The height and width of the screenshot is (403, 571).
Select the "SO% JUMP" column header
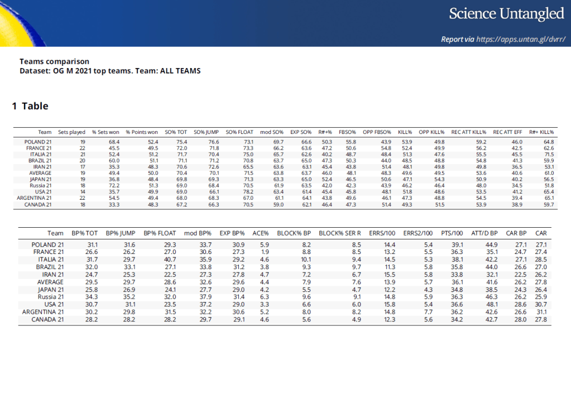[x=207, y=132]
